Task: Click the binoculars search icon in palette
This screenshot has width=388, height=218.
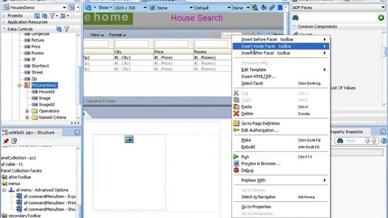Action: point(295,18)
